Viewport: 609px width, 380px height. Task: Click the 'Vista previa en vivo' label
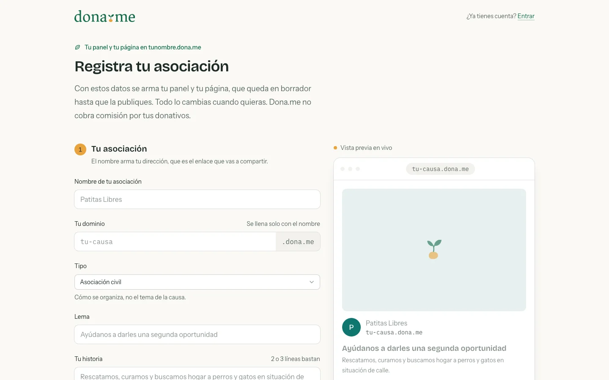(366, 148)
